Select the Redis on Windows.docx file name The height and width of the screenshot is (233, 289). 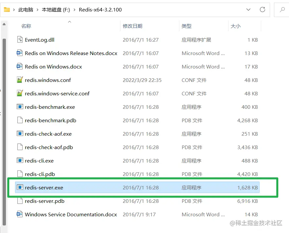(53, 67)
